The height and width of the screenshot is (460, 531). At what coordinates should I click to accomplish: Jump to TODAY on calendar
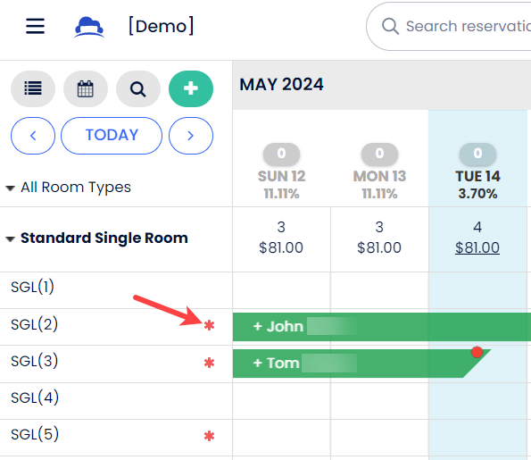[x=112, y=136]
